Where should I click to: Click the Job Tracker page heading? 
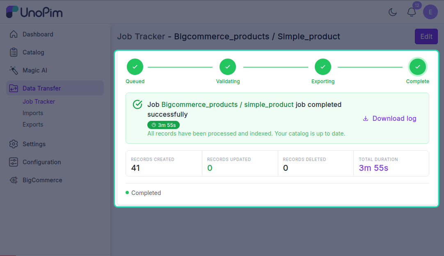click(229, 36)
